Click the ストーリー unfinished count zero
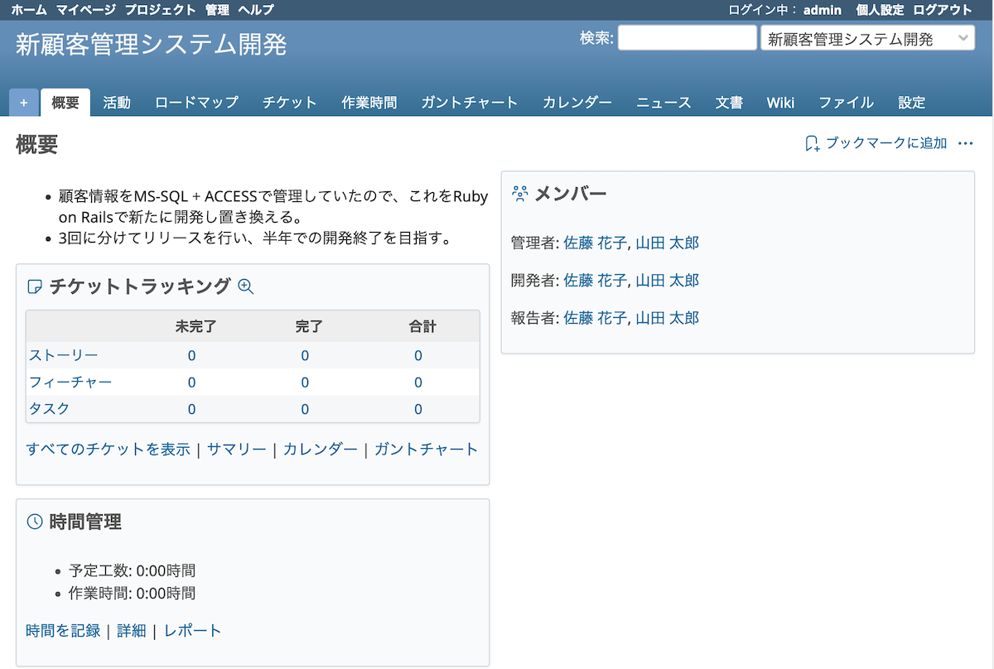994x669 pixels. click(191, 354)
